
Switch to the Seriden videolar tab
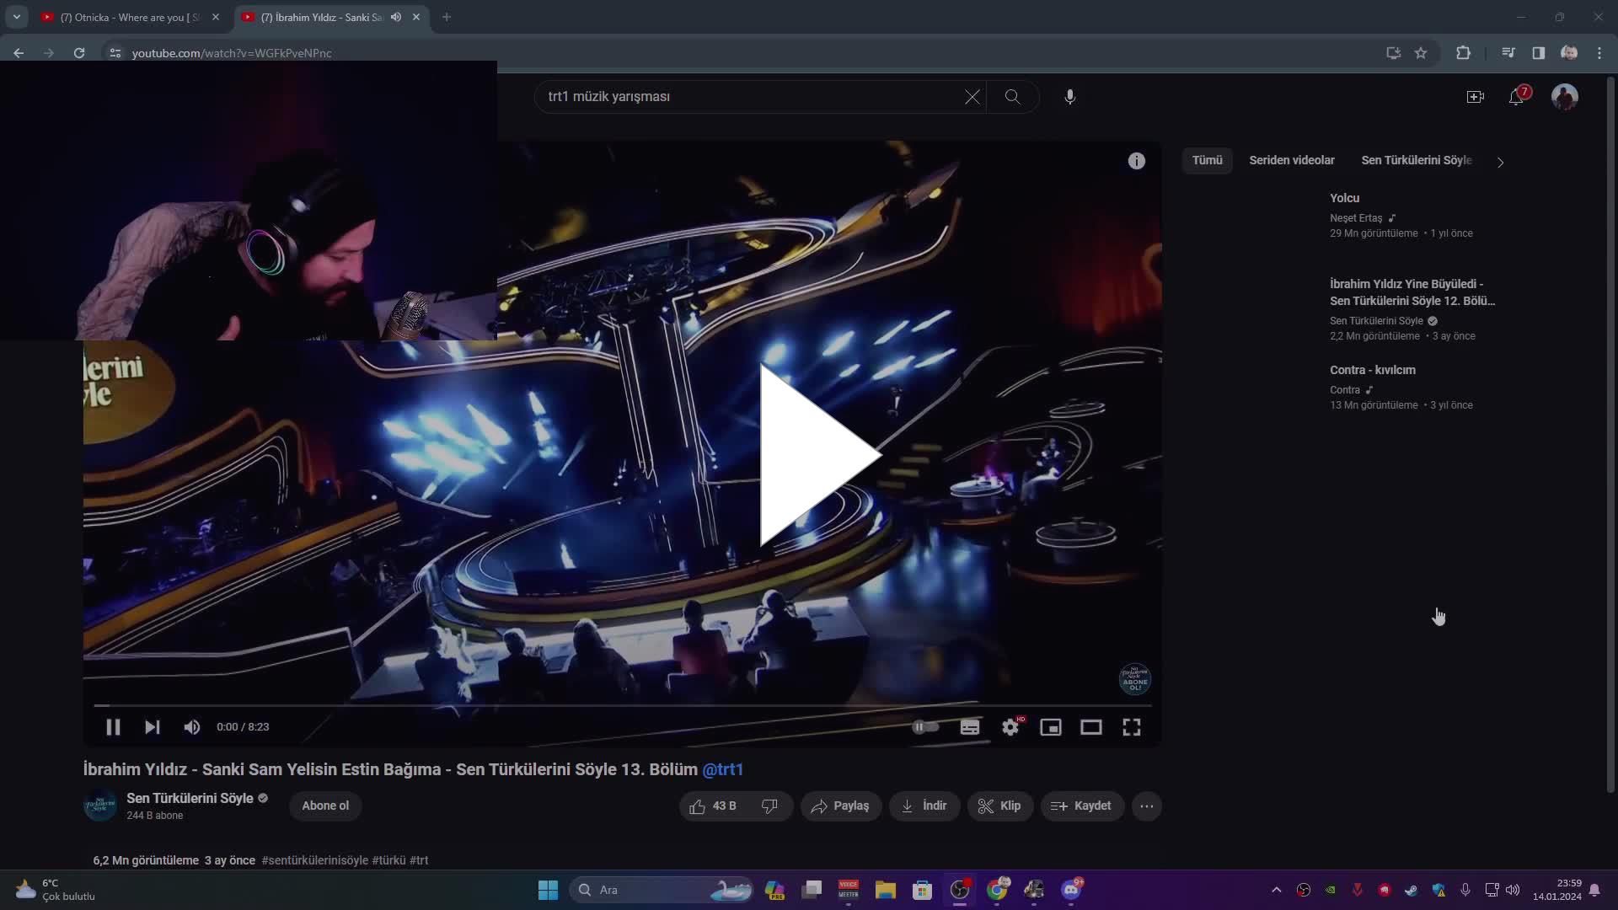(1291, 159)
